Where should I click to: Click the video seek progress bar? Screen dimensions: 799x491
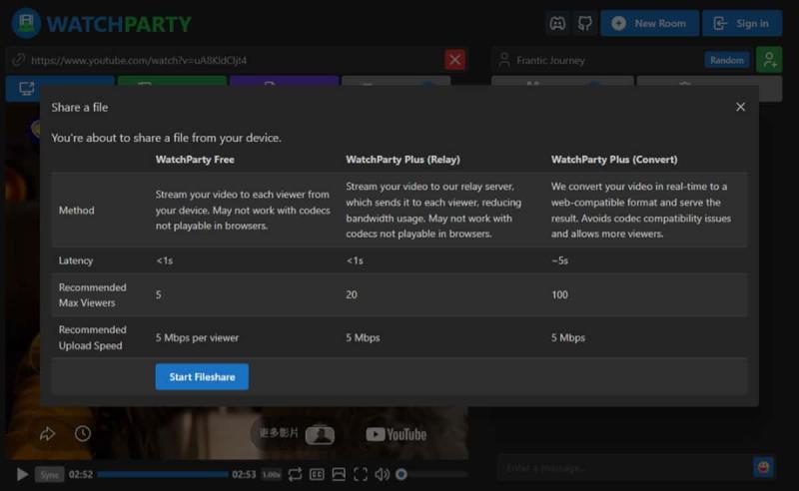tap(163, 475)
